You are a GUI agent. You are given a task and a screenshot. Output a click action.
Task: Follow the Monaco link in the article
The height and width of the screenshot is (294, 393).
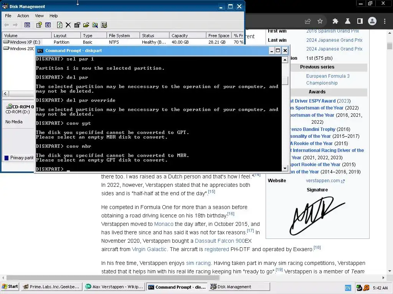[163, 224]
